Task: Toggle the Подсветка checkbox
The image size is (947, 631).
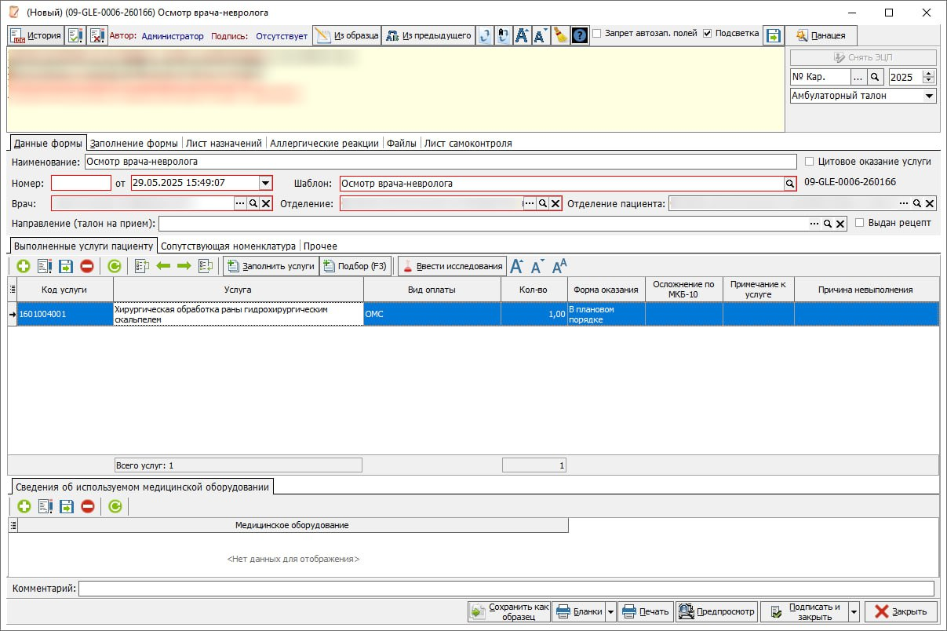Action: (708, 34)
